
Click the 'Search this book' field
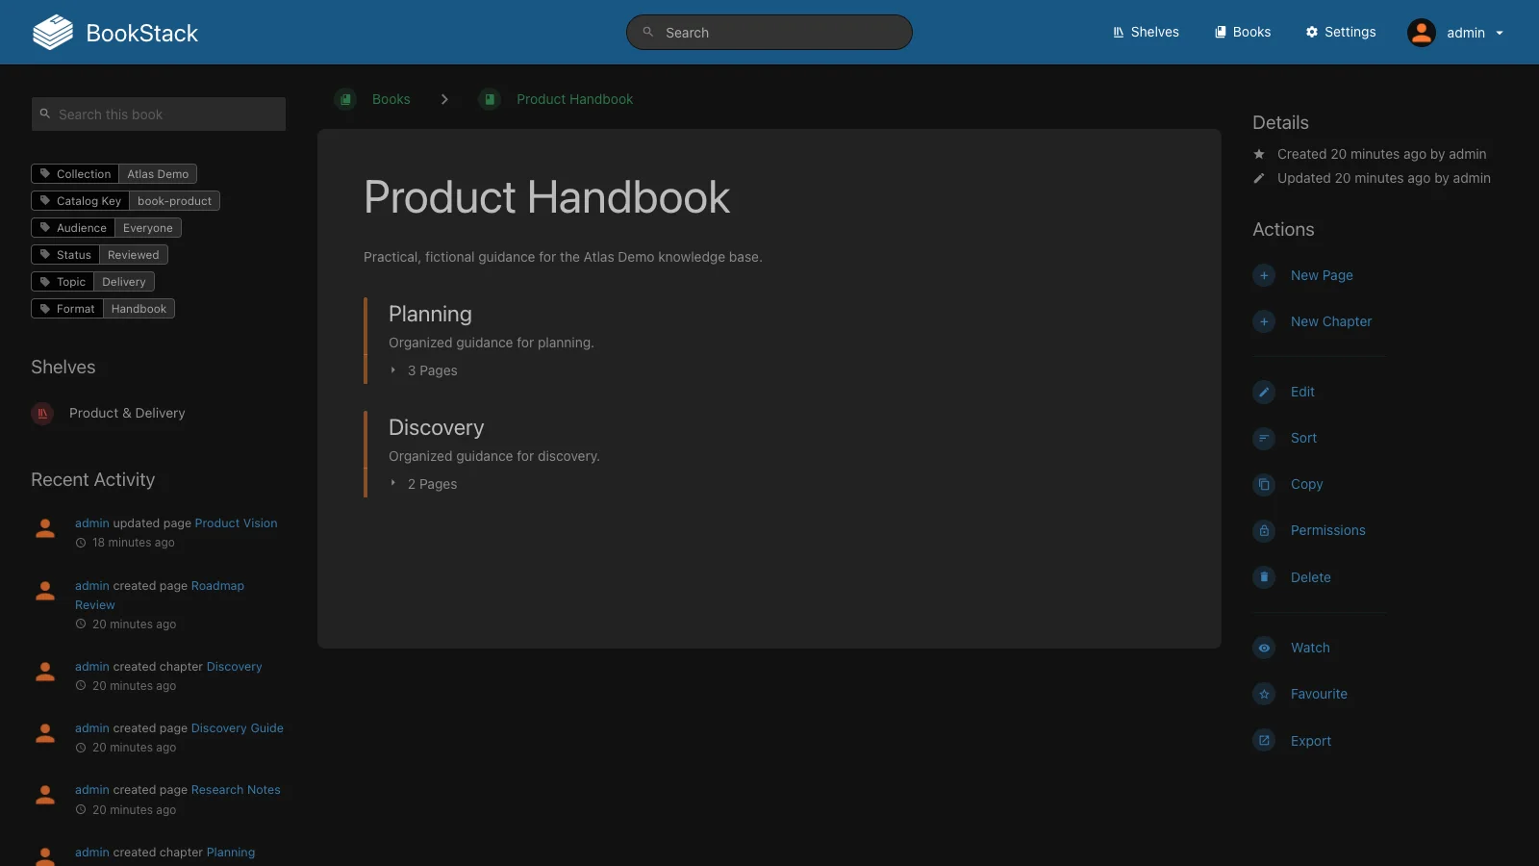pyautogui.click(x=159, y=114)
